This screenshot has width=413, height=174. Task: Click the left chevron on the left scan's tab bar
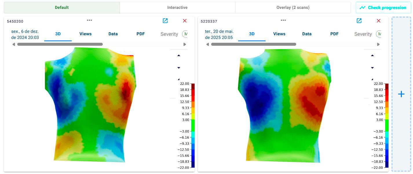click(13, 44)
